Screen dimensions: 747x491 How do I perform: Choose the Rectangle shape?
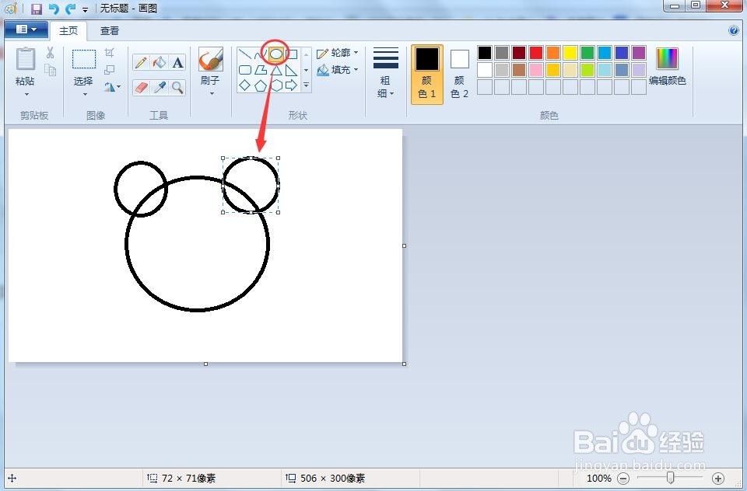click(x=292, y=54)
